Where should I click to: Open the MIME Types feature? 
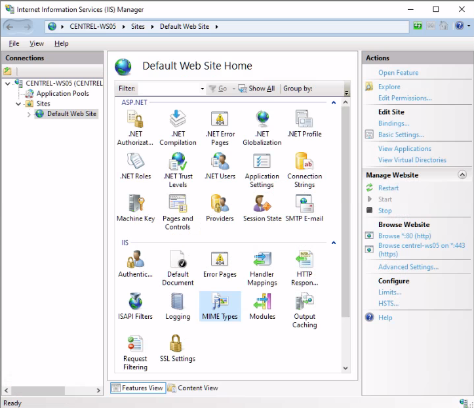[220, 306]
